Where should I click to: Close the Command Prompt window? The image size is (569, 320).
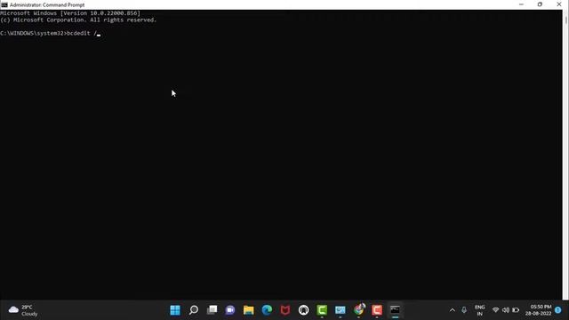[x=559, y=4]
